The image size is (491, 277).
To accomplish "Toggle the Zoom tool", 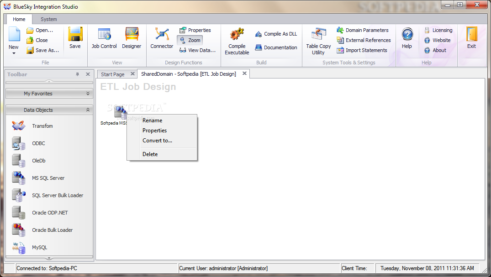I will (x=190, y=40).
